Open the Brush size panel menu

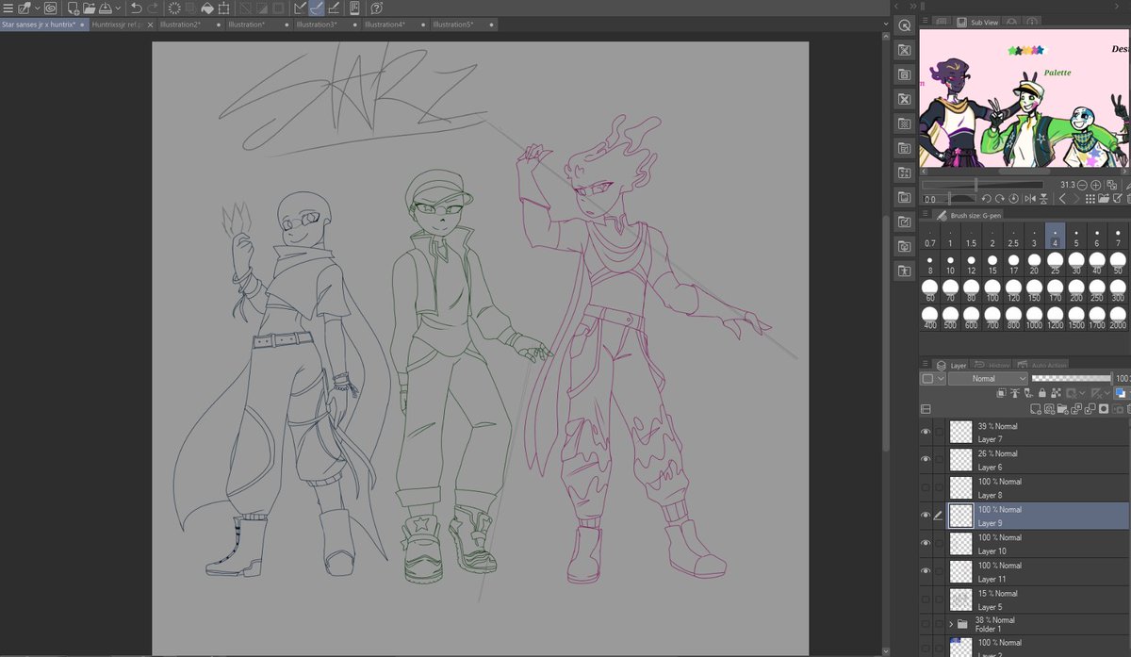click(x=925, y=214)
